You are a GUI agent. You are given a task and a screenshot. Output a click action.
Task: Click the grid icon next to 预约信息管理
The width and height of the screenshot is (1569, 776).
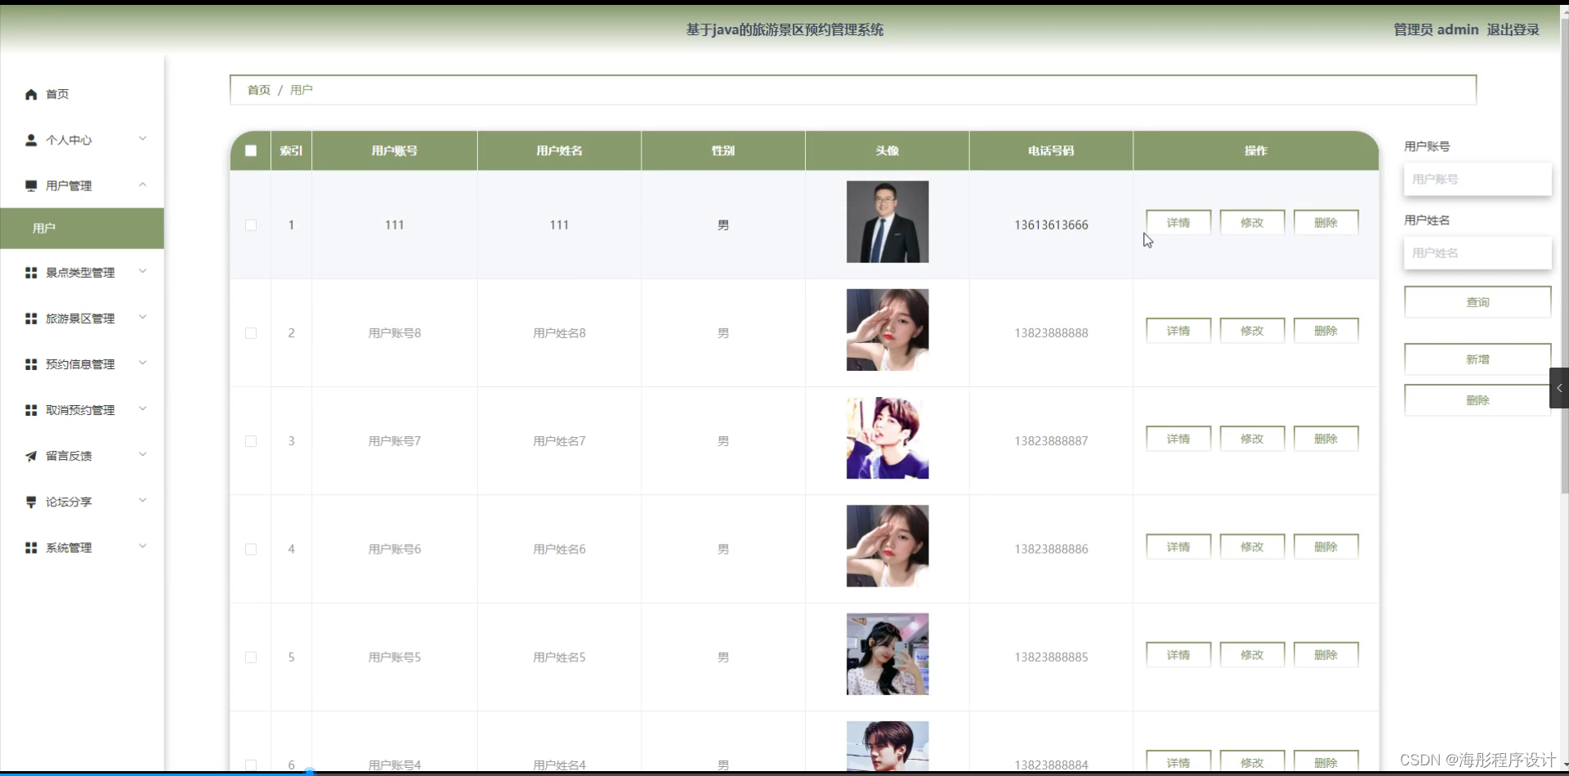click(31, 363)
